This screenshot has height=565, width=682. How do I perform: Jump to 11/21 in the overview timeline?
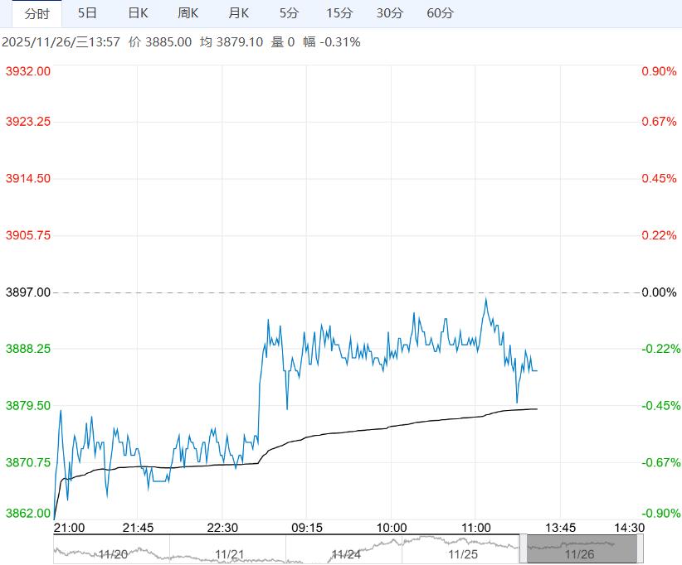coord(229,553)
